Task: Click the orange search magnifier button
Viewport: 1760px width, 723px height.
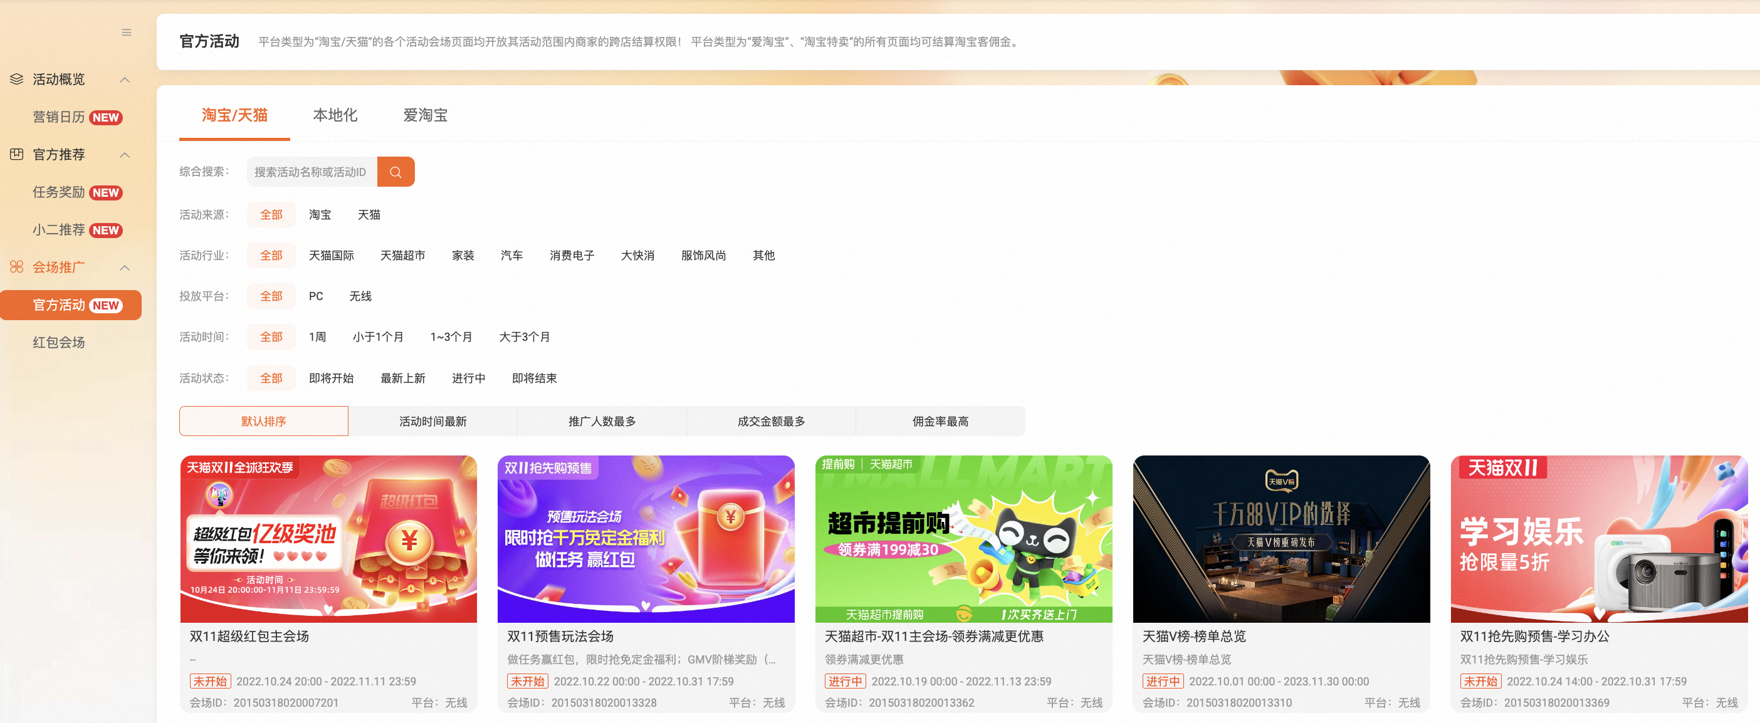Action: 395,172
